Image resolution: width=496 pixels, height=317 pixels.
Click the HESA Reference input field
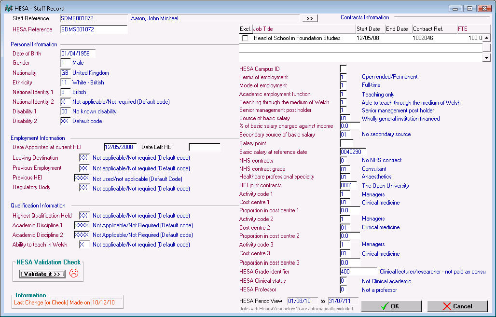94,29
